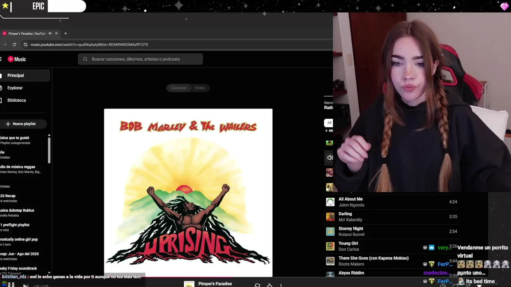Screen dimensions: 511x287
Task: Click the Stormy Night thumbnail
Action: [x=330, y=232]
